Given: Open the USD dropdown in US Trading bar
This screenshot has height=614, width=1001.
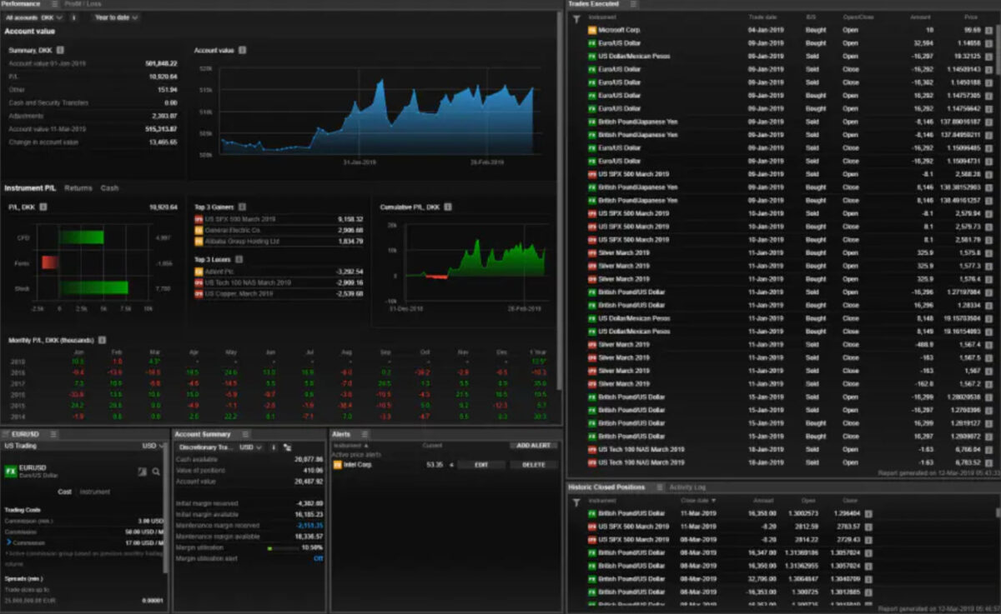Looking at the screenshot, I should pyautogui.click(x=153, y=447).
